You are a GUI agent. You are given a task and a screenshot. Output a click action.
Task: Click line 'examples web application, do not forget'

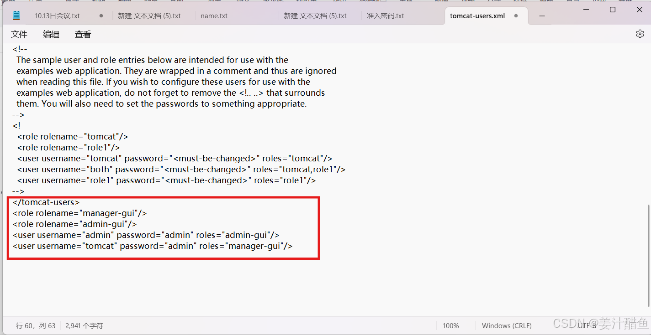[x=171, y=93]
